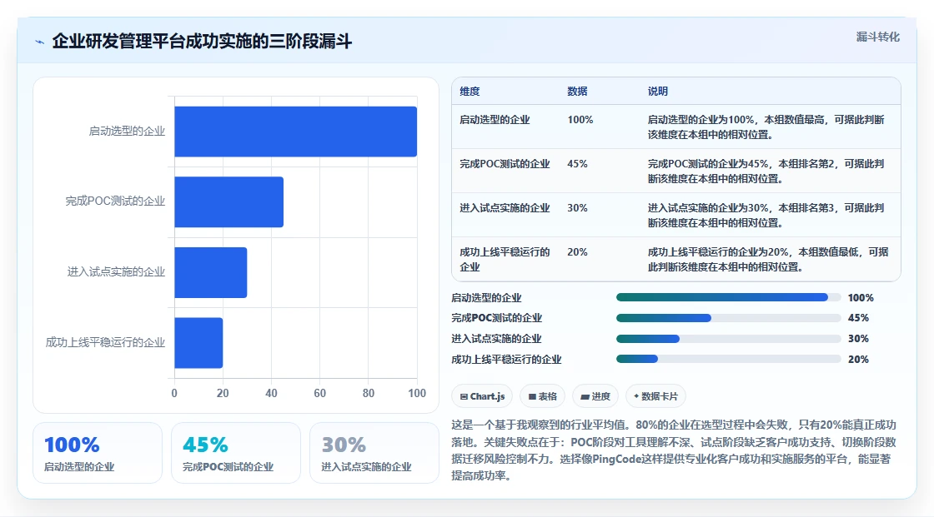Click the 启动选型的企业 bar in the chart

click(295, 132)
